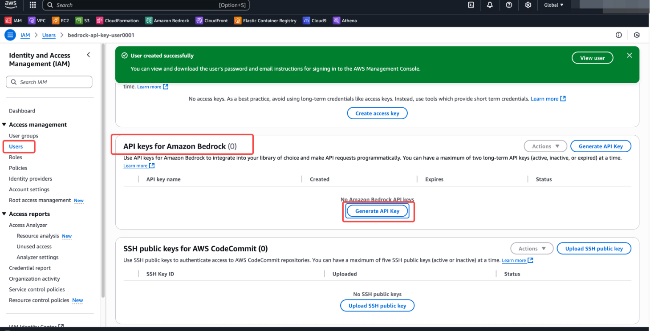Focus the Search IAM input field

pos(49,82)
